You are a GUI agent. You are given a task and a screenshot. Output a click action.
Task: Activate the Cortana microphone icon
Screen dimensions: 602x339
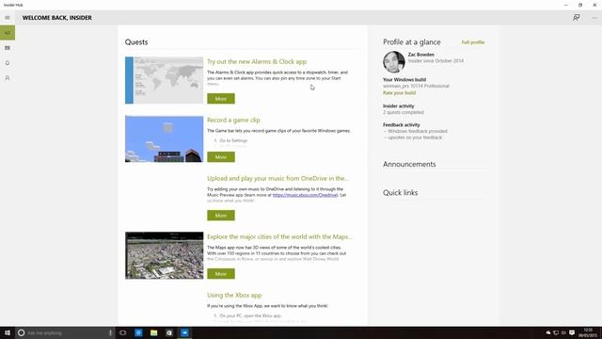coord(110,332)
